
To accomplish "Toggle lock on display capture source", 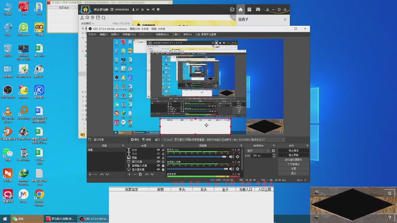I will [163, 169].
